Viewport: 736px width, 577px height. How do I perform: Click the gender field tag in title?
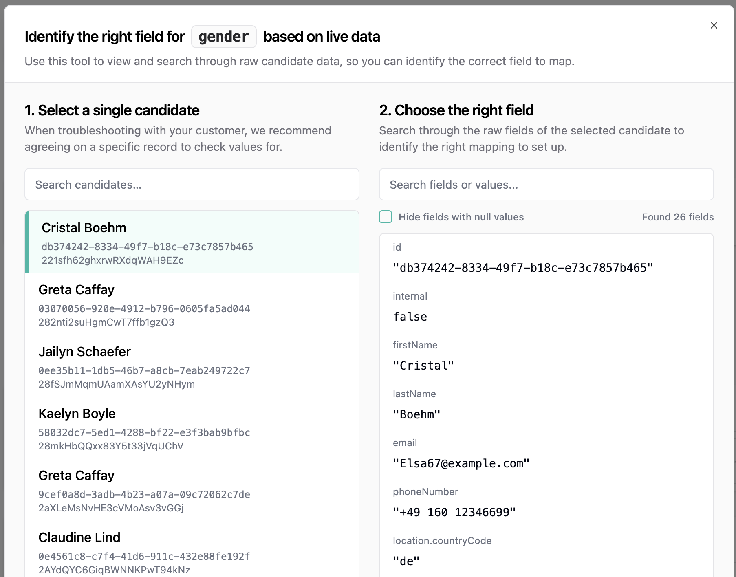coord(224,37)
